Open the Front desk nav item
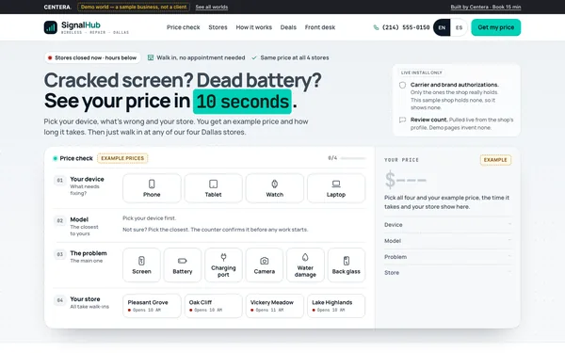Viewport: 565px width, 353px height. (320, 27)
